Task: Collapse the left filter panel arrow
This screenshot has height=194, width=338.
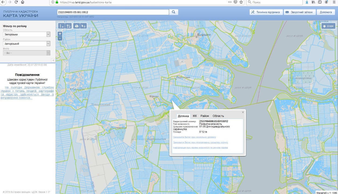Action: (x=53, y=60)
